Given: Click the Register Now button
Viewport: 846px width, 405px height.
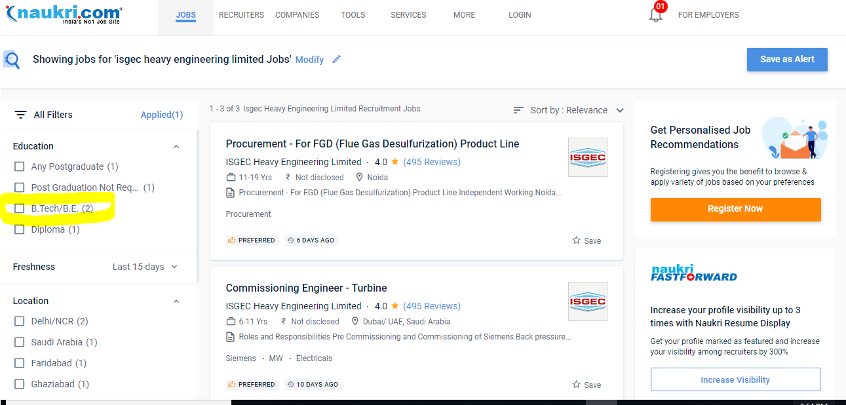Looking at the screenshot, I should (735, 209).
